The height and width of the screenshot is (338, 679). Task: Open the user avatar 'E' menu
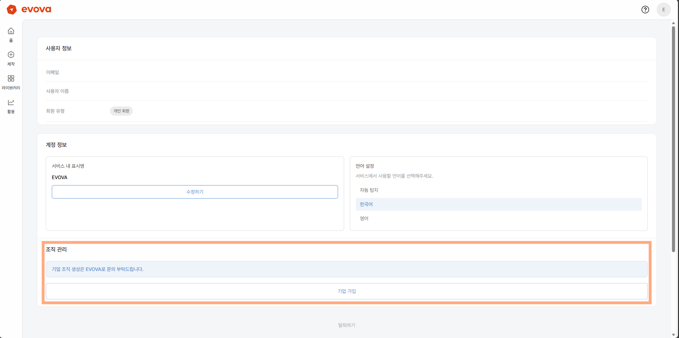663,10
